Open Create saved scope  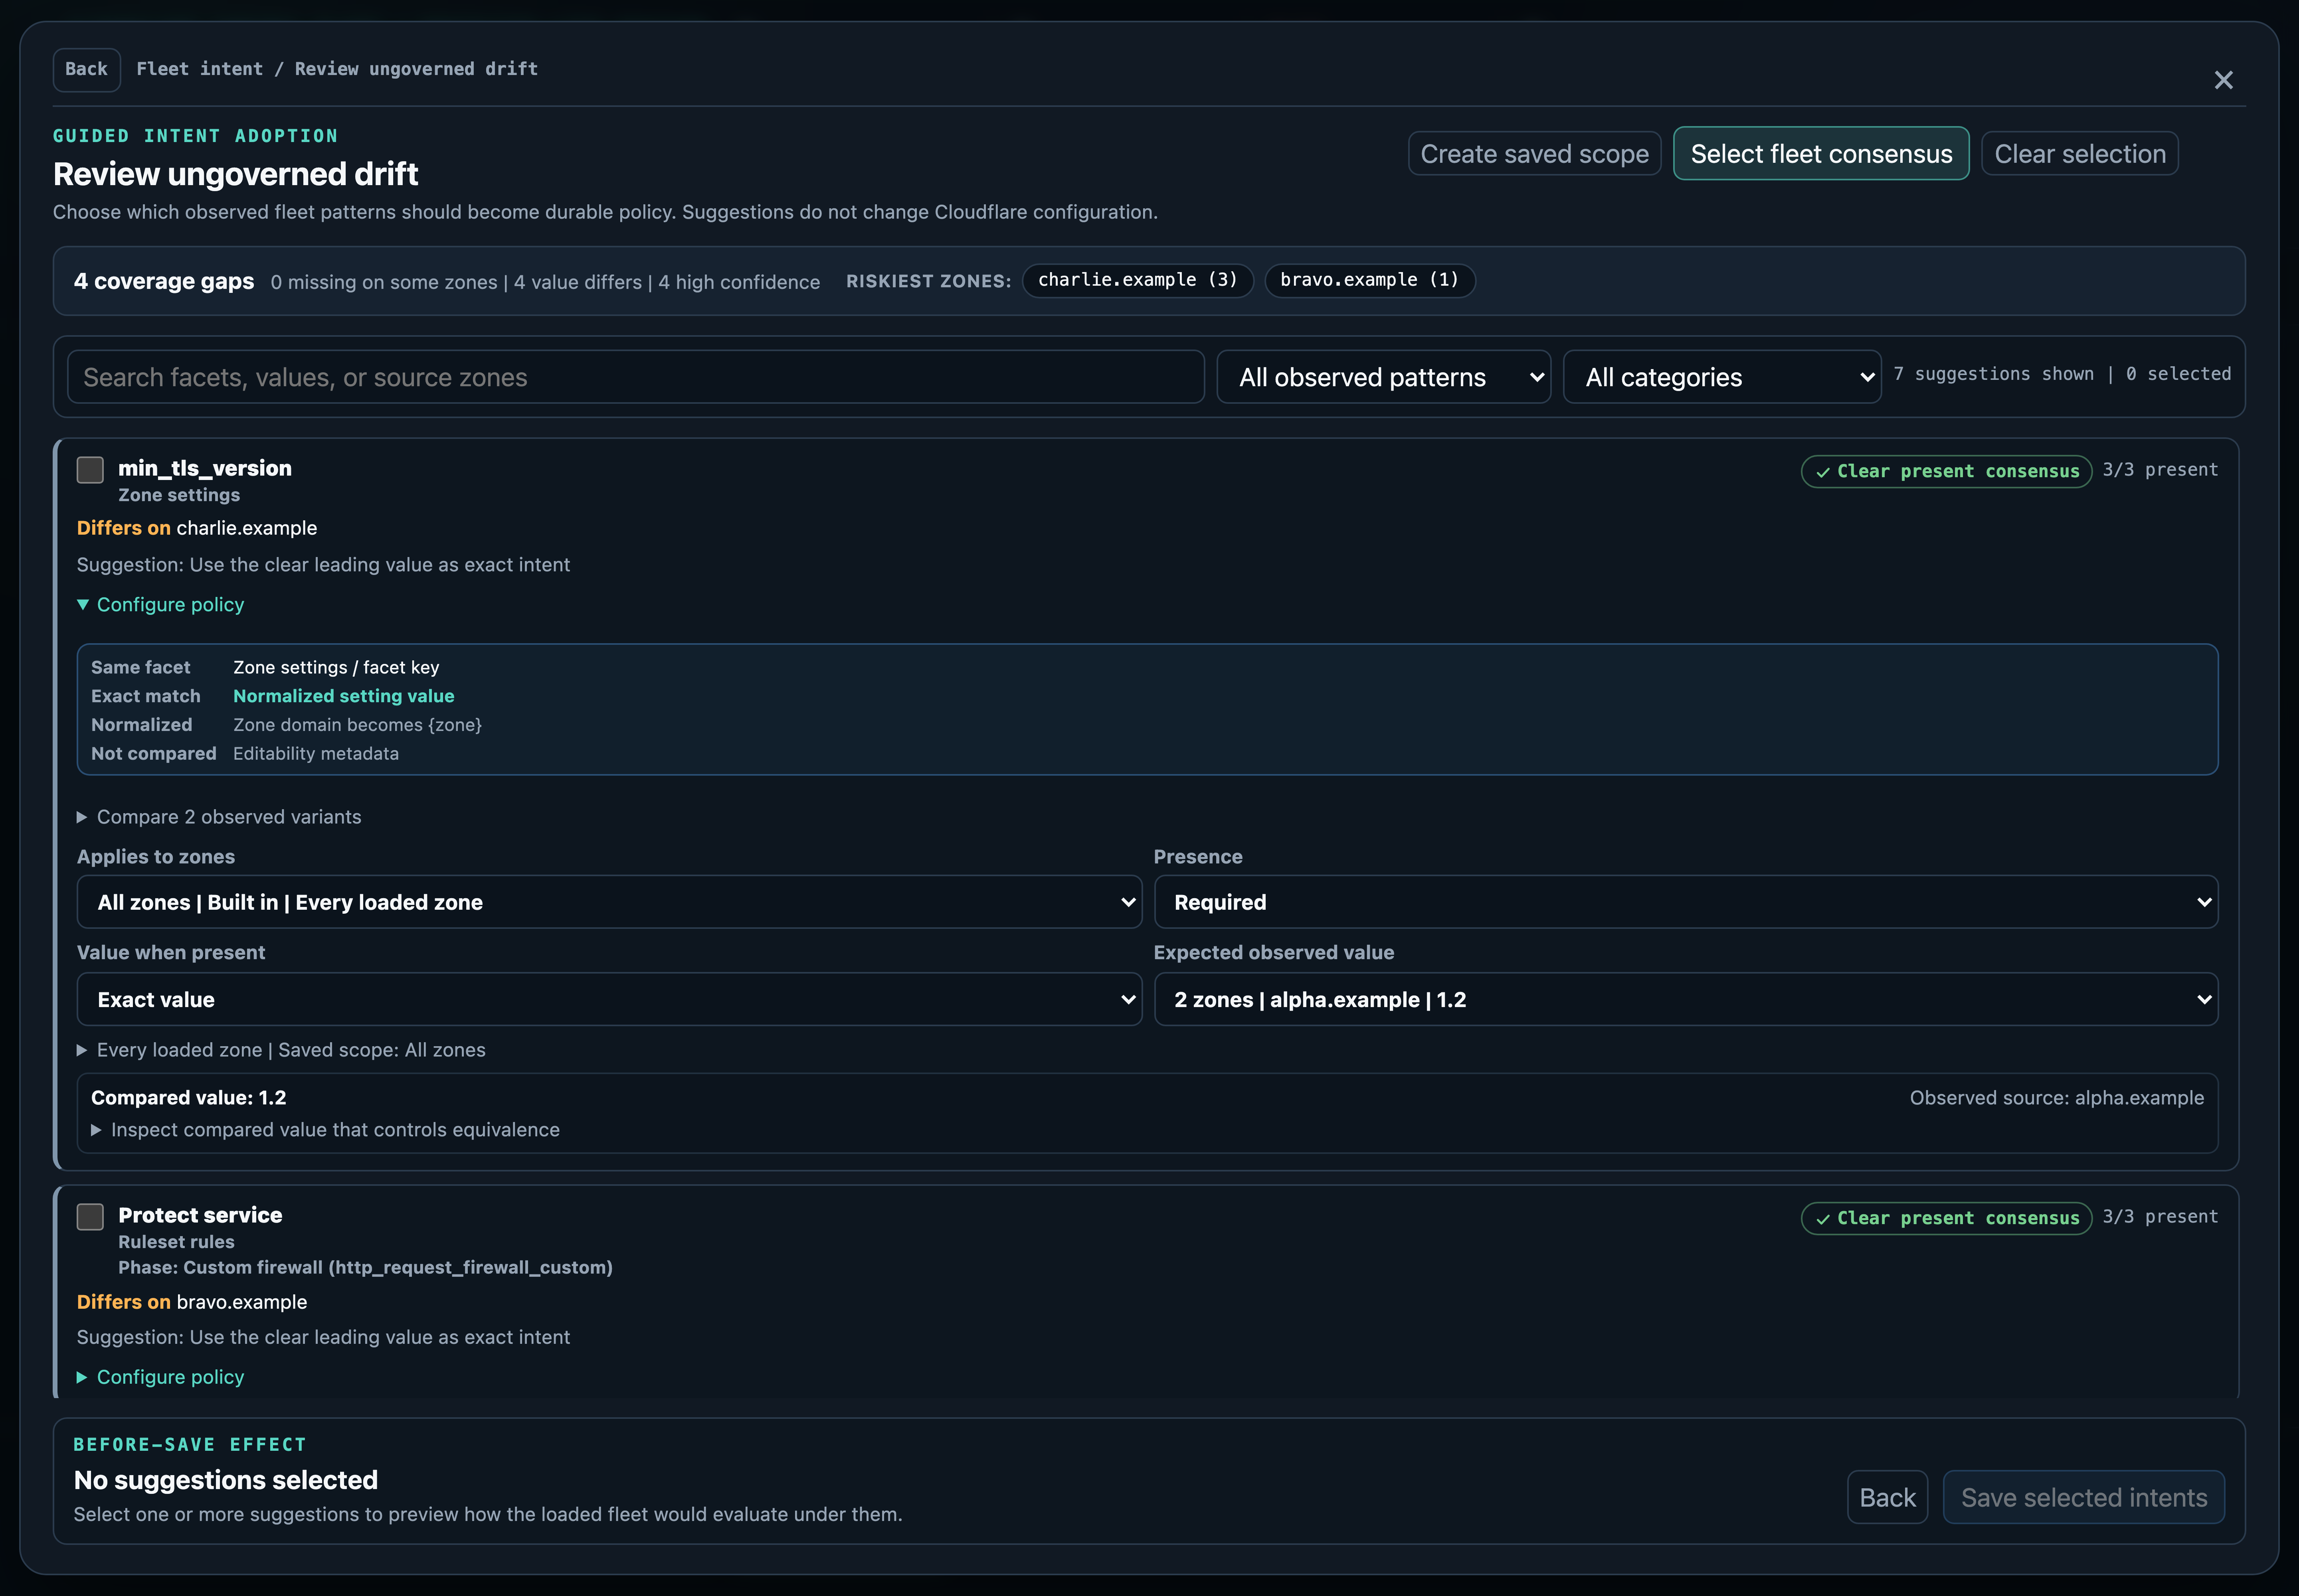pyautogui.click(x=1534, y=154)
